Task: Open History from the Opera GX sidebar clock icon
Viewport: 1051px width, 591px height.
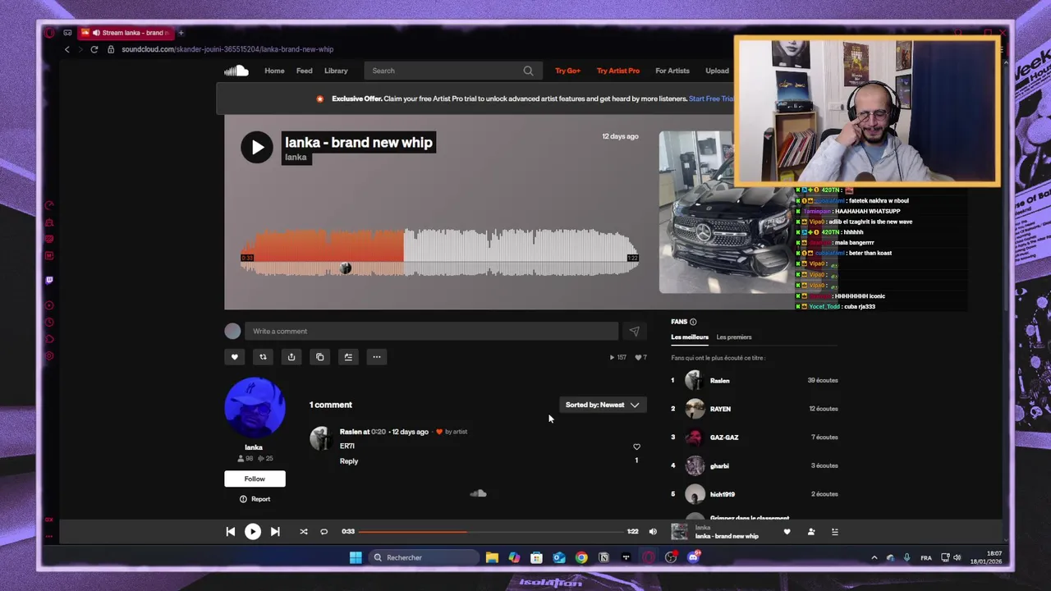Action: (49, 323)
